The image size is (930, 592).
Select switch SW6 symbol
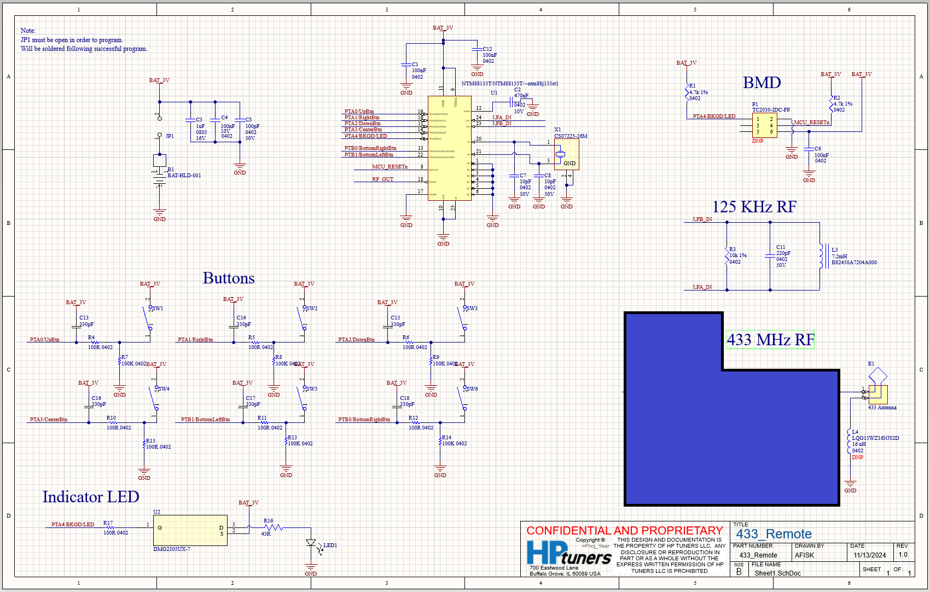pyautogui.click(x=463, y=398)
